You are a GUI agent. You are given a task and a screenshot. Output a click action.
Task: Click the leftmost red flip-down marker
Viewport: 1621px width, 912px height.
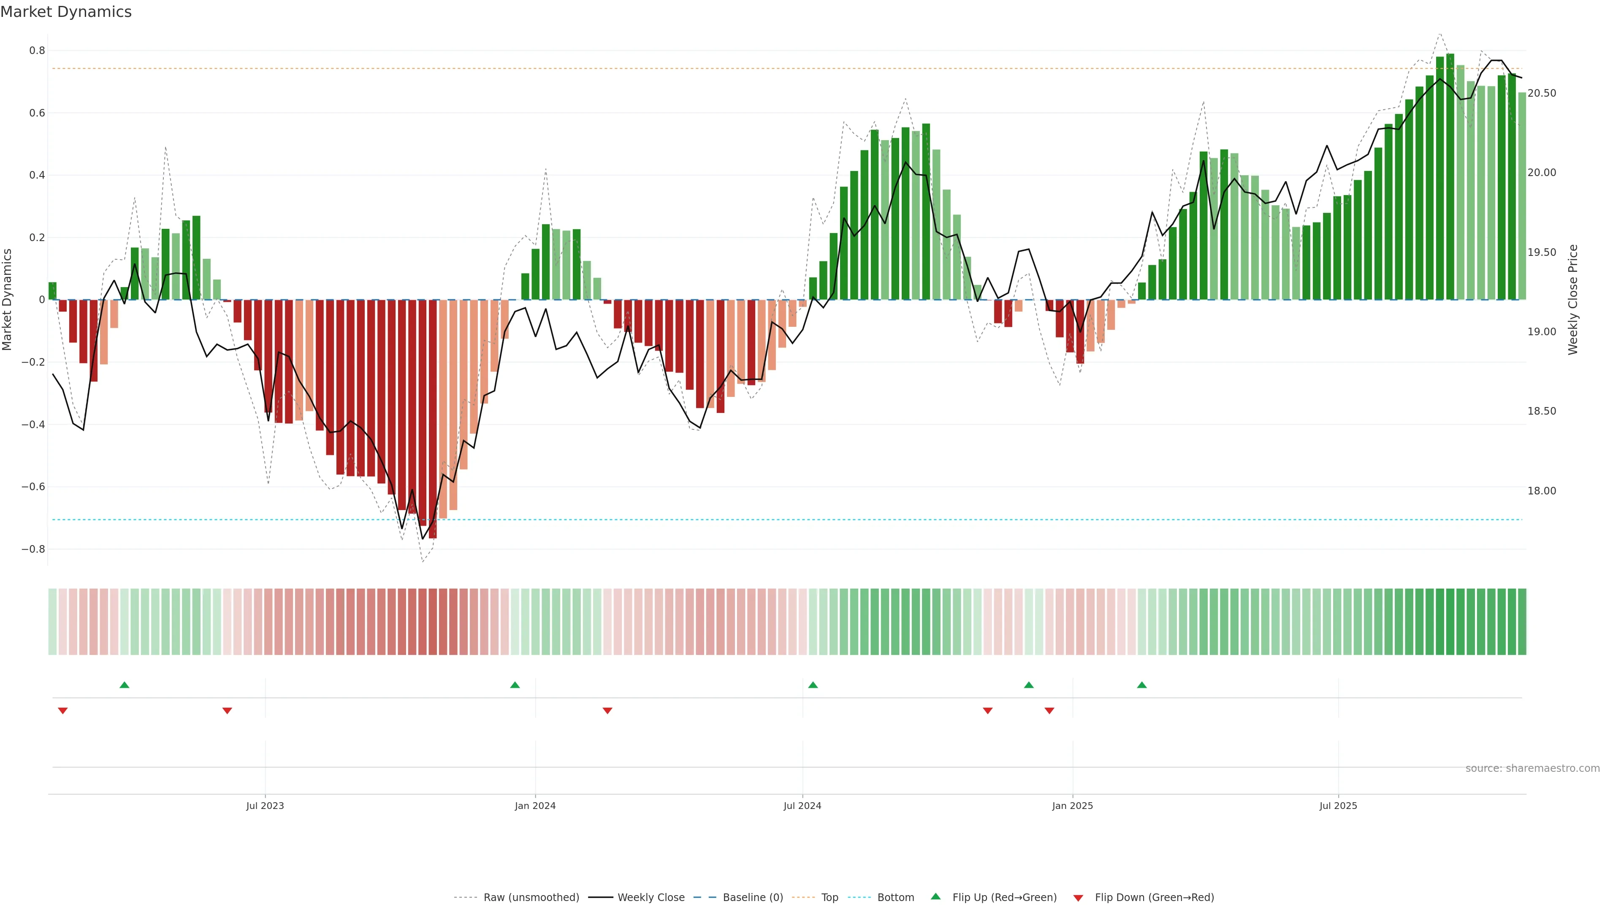[x=62, y=711]
